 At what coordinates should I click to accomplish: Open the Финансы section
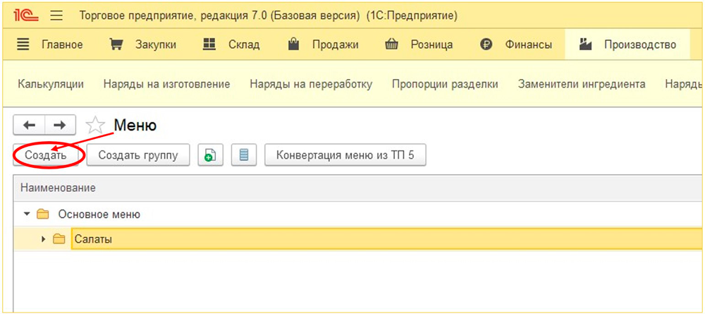(x=516, y=45)
